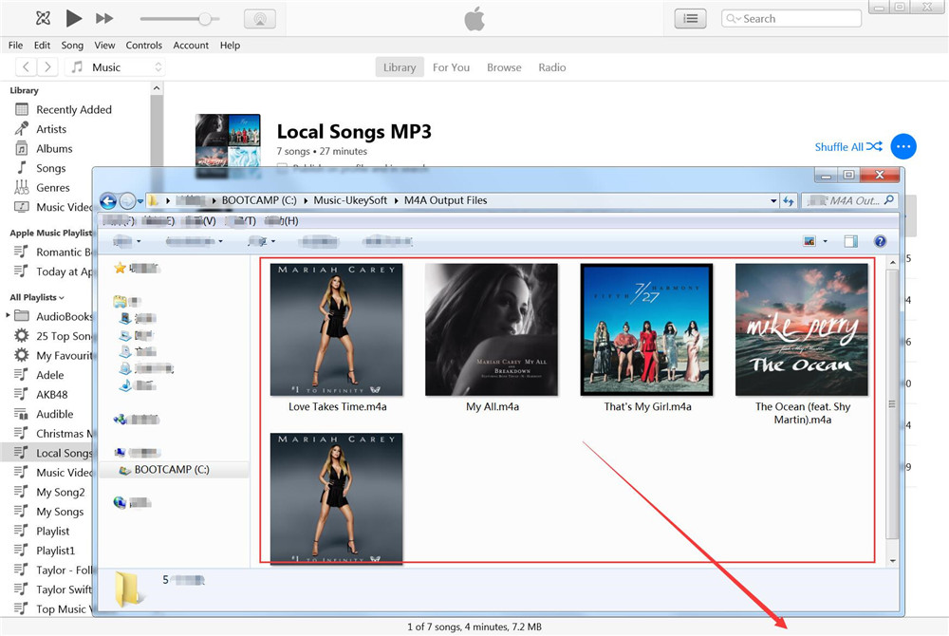Select The Ocean (feat. Shy Martin).m4a file
This screenshot has height=636, width=949.
(802, 345)
